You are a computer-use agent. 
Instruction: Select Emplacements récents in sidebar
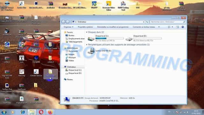(75, 39)
